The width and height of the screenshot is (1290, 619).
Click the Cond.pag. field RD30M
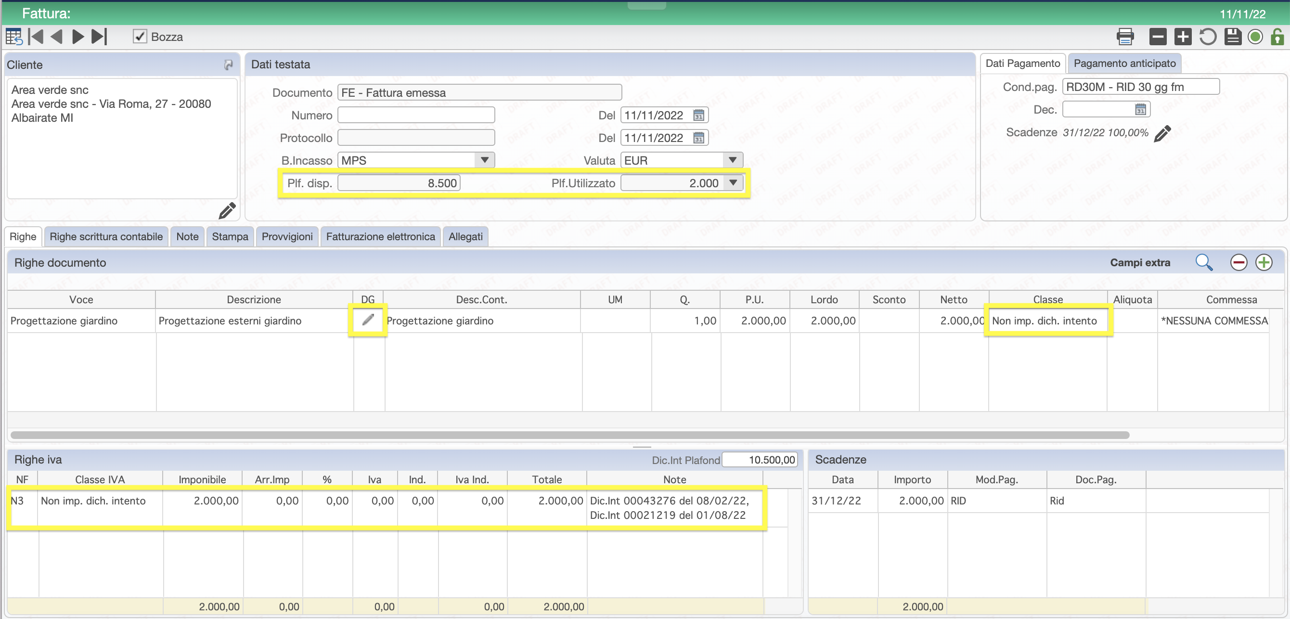click(x=1141, y=87)
